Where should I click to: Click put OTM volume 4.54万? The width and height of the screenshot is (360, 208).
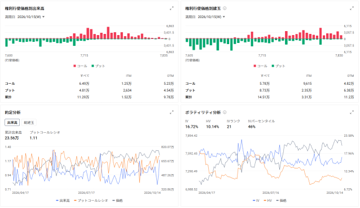coord(169,90)
